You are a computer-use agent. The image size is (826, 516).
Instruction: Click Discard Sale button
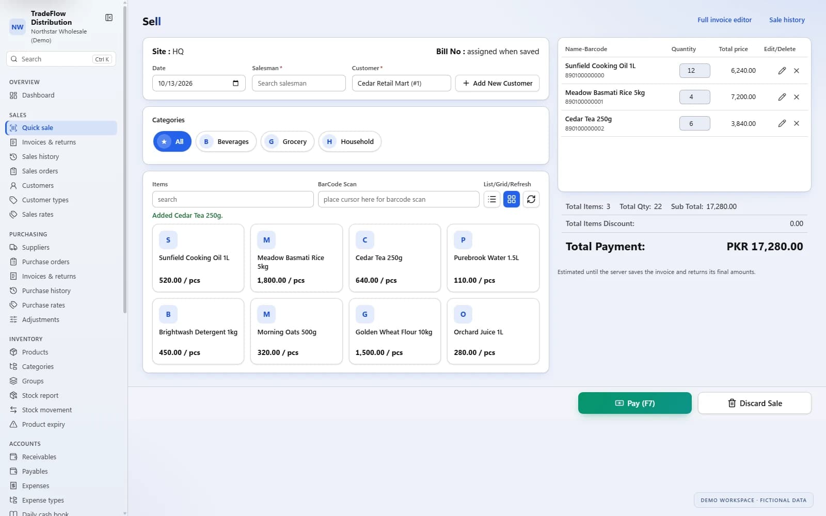point(755,403)
